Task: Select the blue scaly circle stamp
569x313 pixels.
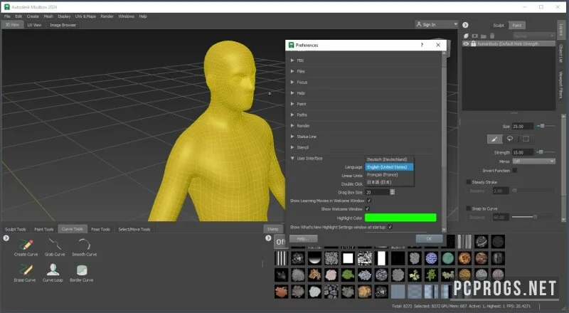Action: click(x=432, y=258)
